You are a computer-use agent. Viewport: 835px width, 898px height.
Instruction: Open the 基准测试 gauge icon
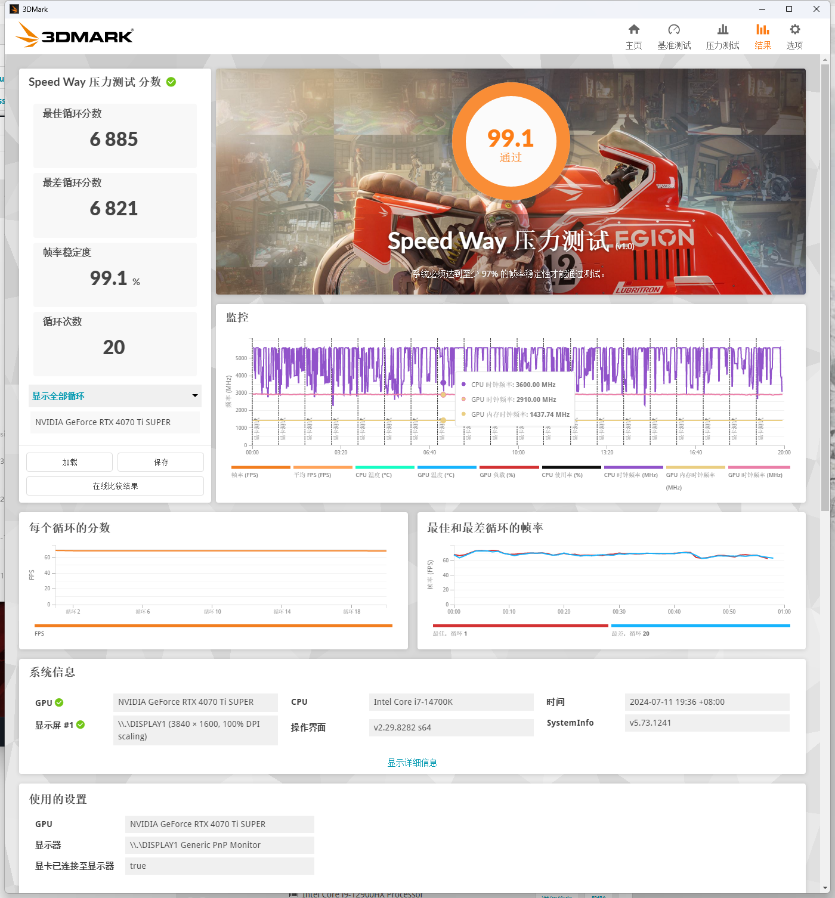tap(674, 35)
